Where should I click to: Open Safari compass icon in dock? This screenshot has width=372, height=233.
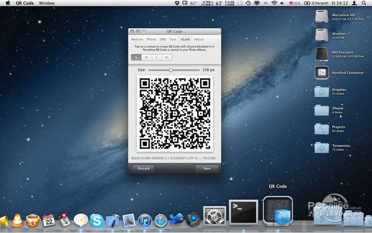pos(161,221)
